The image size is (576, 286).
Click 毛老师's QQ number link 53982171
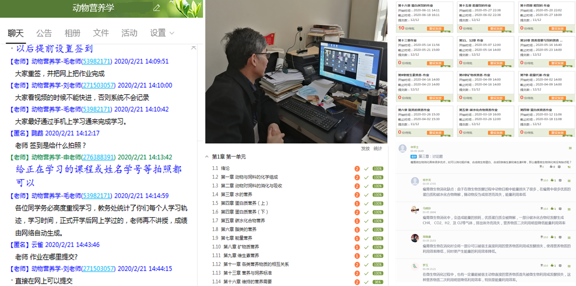click(x=97, y=61)
